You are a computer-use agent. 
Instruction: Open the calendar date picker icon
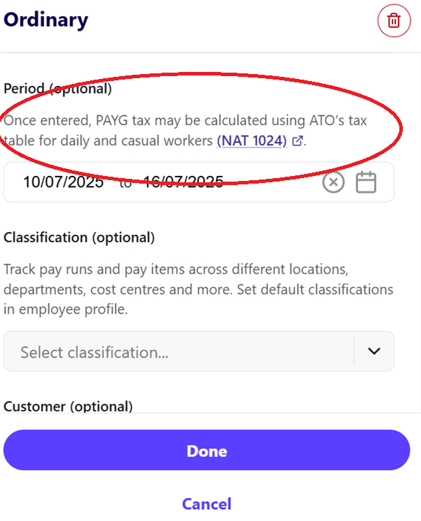pyautogui.click(x=366, y=182)
